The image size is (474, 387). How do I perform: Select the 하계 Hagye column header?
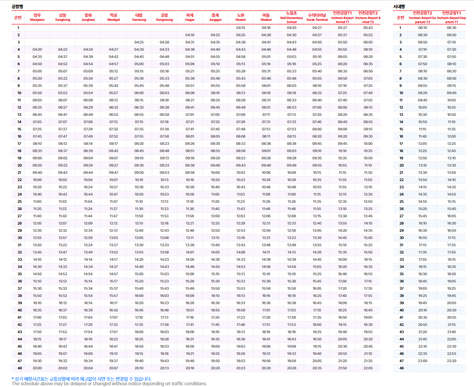pyautogui.click(x=190, y=17)
